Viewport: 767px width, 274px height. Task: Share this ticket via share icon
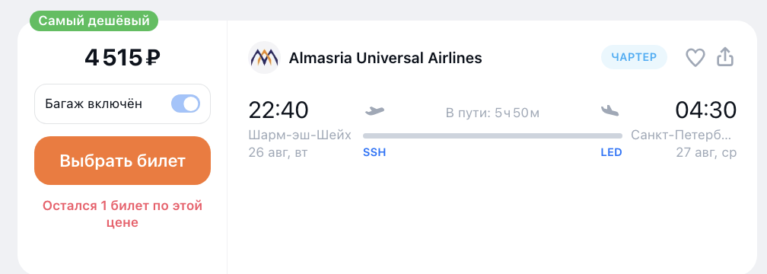click(725, 57)
